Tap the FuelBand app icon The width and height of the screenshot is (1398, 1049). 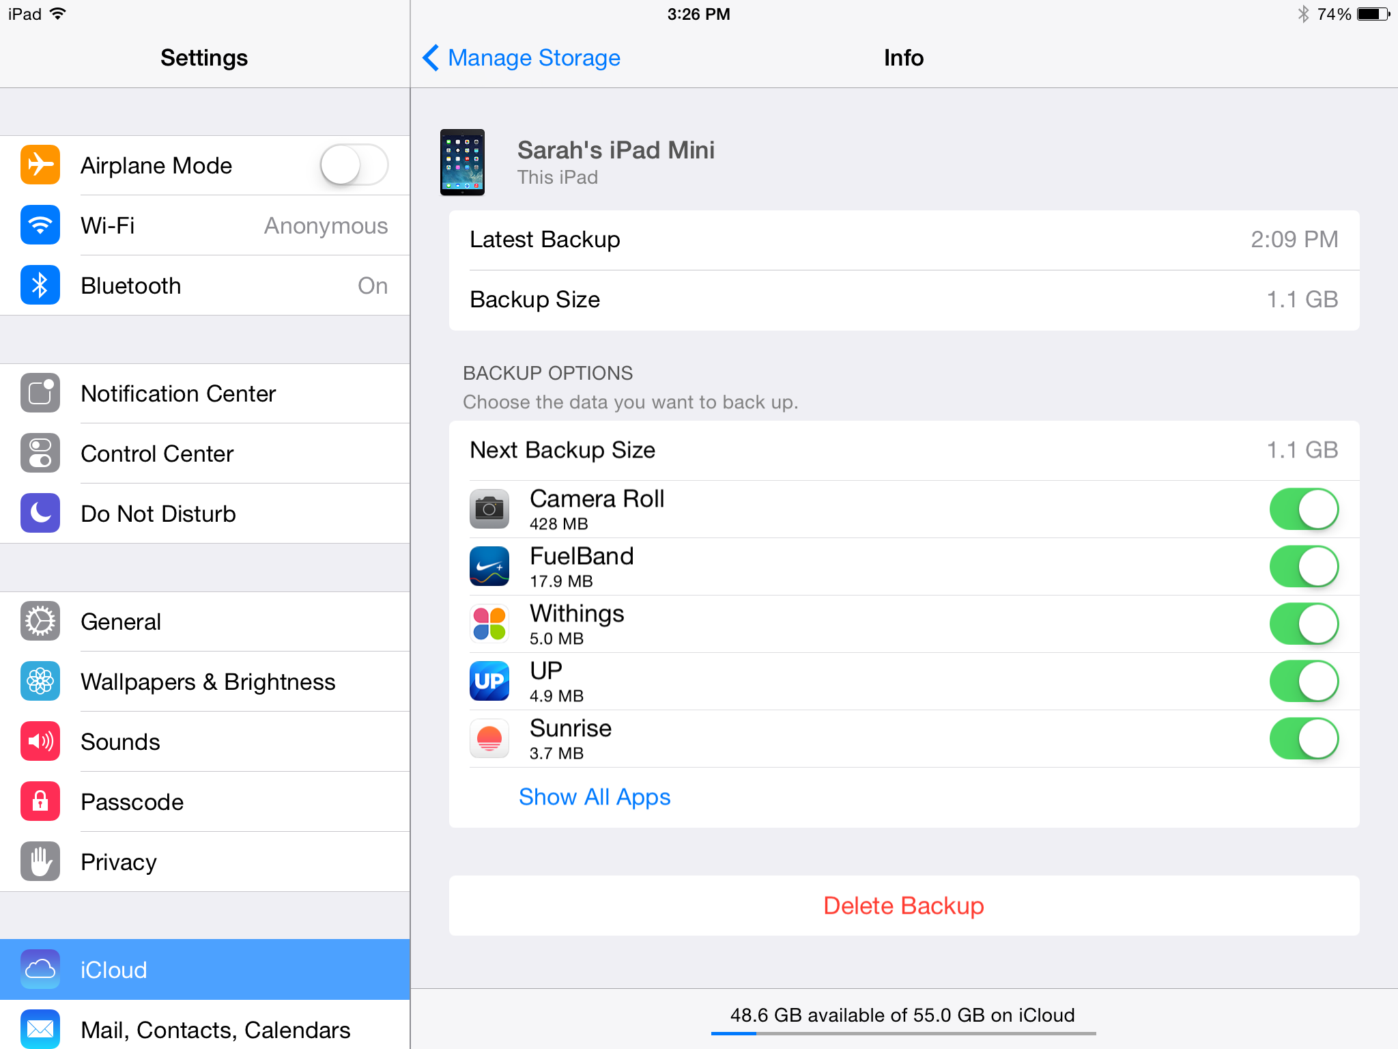[x=487, y=565]
